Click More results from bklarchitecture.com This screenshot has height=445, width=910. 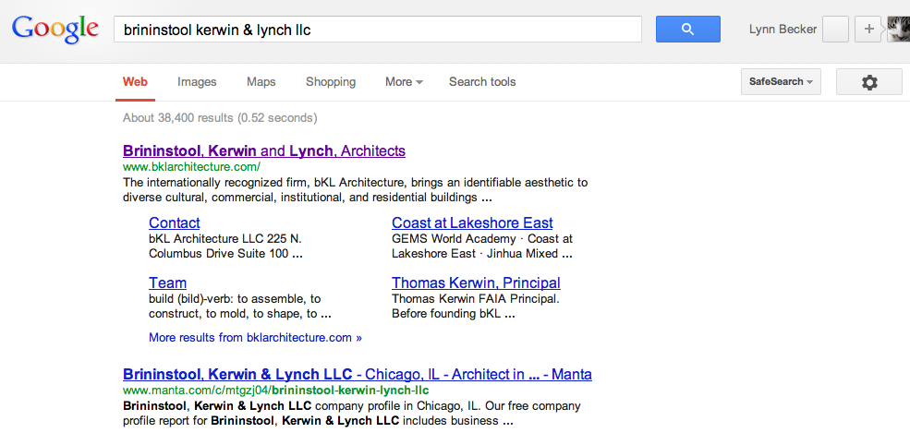(x=255, y=338)
